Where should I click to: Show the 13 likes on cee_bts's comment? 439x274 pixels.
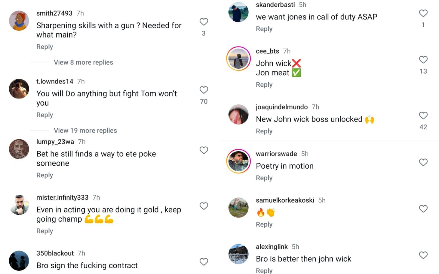point(423,71)
